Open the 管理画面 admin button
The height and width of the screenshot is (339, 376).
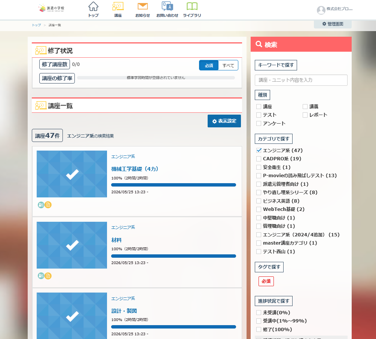[333, 24]
